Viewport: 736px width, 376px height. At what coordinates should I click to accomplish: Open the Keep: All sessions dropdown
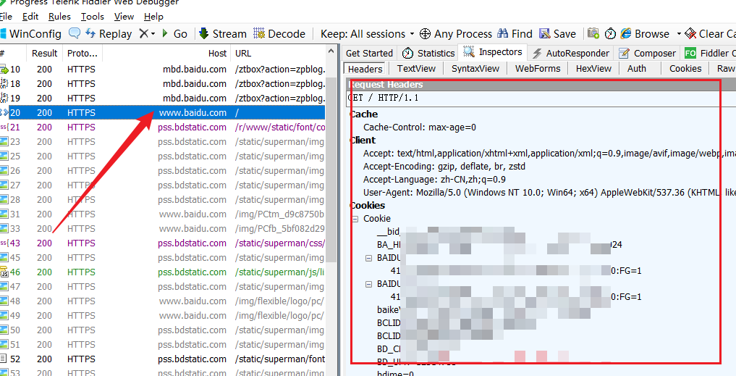click(x=368, y=34)
